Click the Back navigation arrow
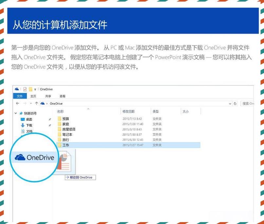This screenshot has height=224, width=264. pos(18,103)
